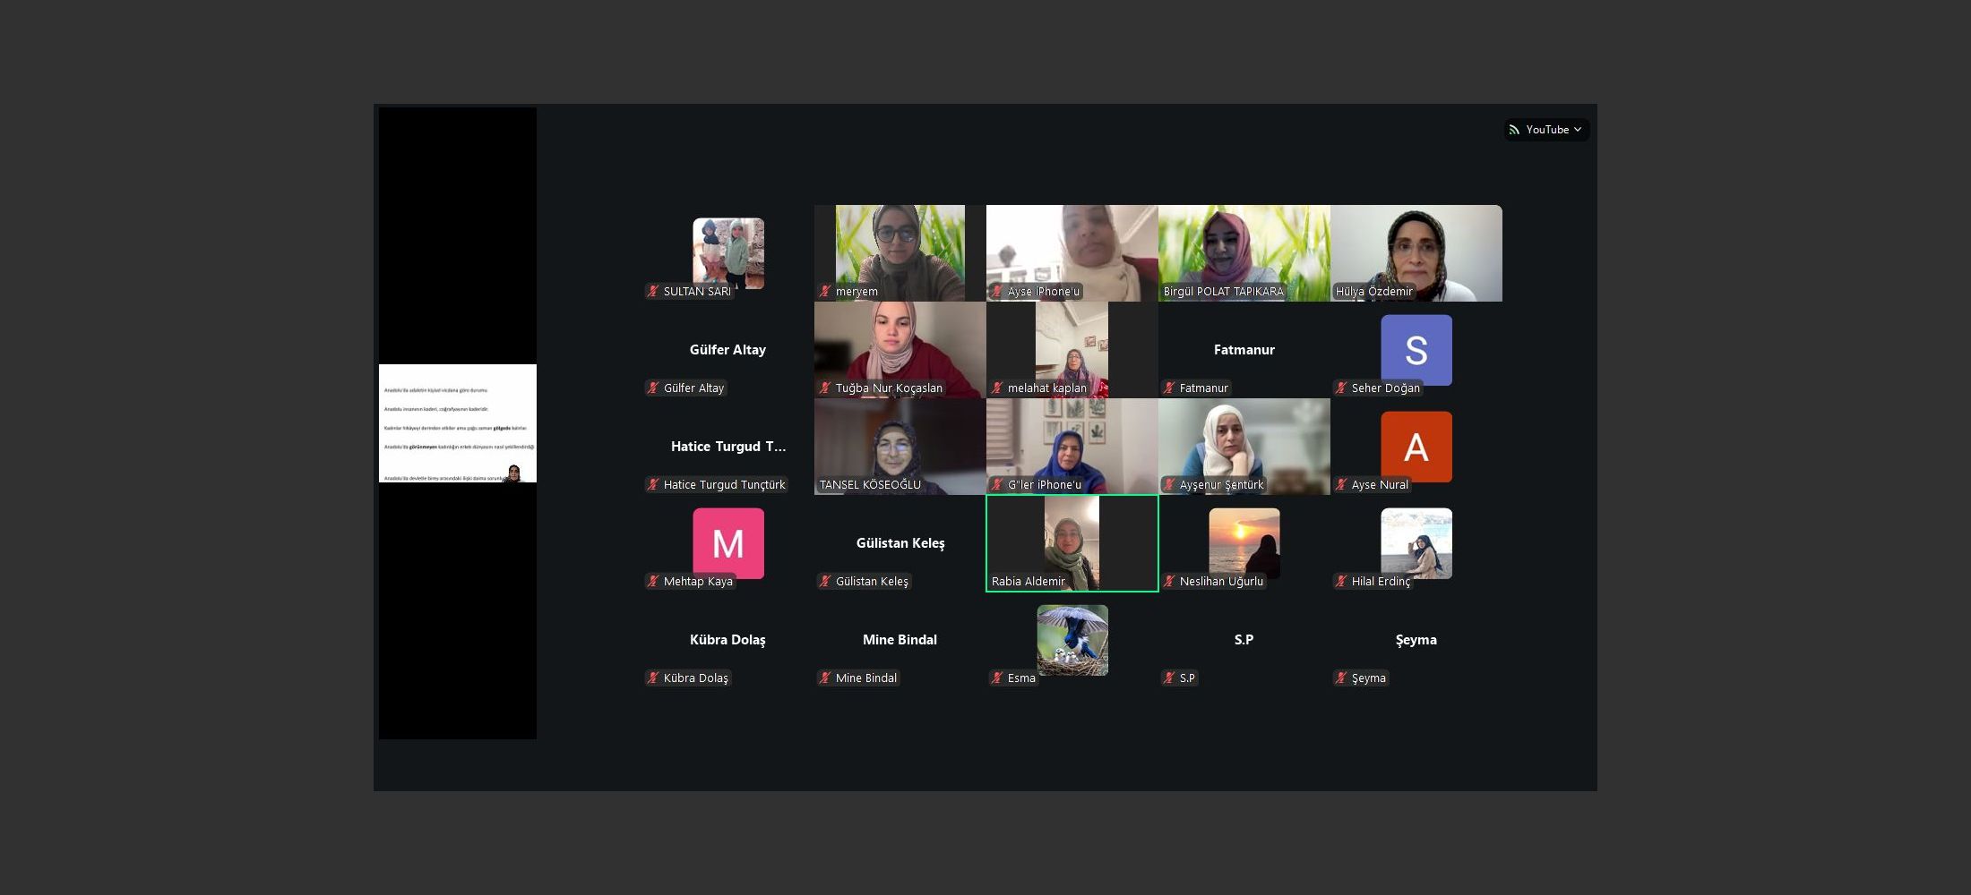Click the muted mic icon next to Şeyma
The height and width of the screenshot is (895, 1971).
[1341, 678]
